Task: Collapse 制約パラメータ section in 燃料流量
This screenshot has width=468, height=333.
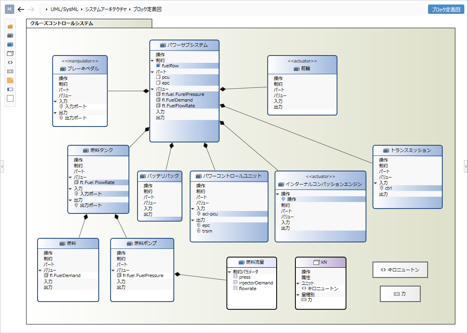Action: pos(230,272)
